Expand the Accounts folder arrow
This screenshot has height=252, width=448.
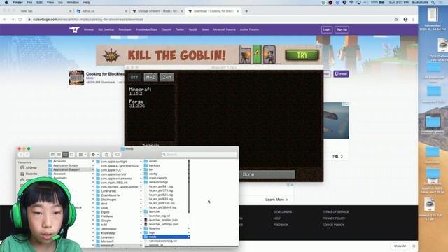[x=93, y=161]
